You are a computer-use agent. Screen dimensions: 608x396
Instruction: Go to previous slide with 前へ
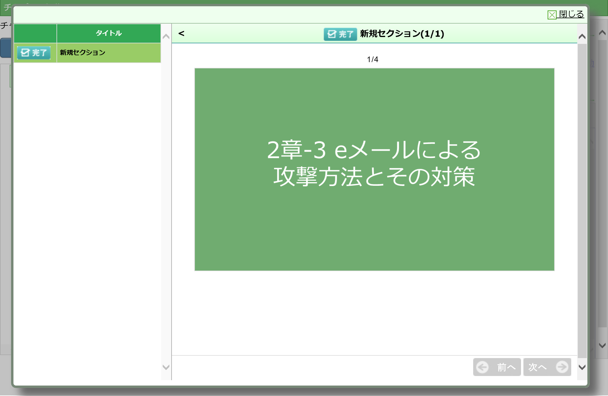click(x=497, y=367)
